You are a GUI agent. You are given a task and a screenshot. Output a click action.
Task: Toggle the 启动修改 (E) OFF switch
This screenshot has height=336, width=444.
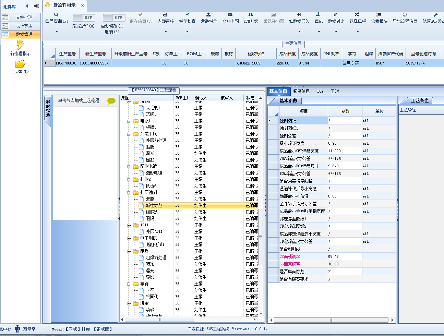114,17
